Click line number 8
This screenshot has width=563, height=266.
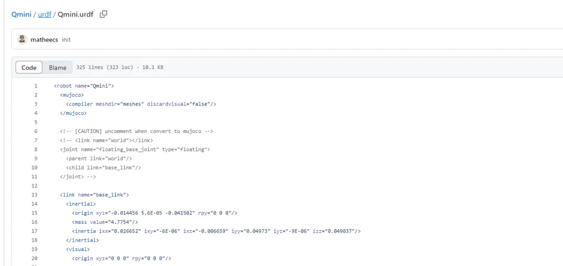35,149
